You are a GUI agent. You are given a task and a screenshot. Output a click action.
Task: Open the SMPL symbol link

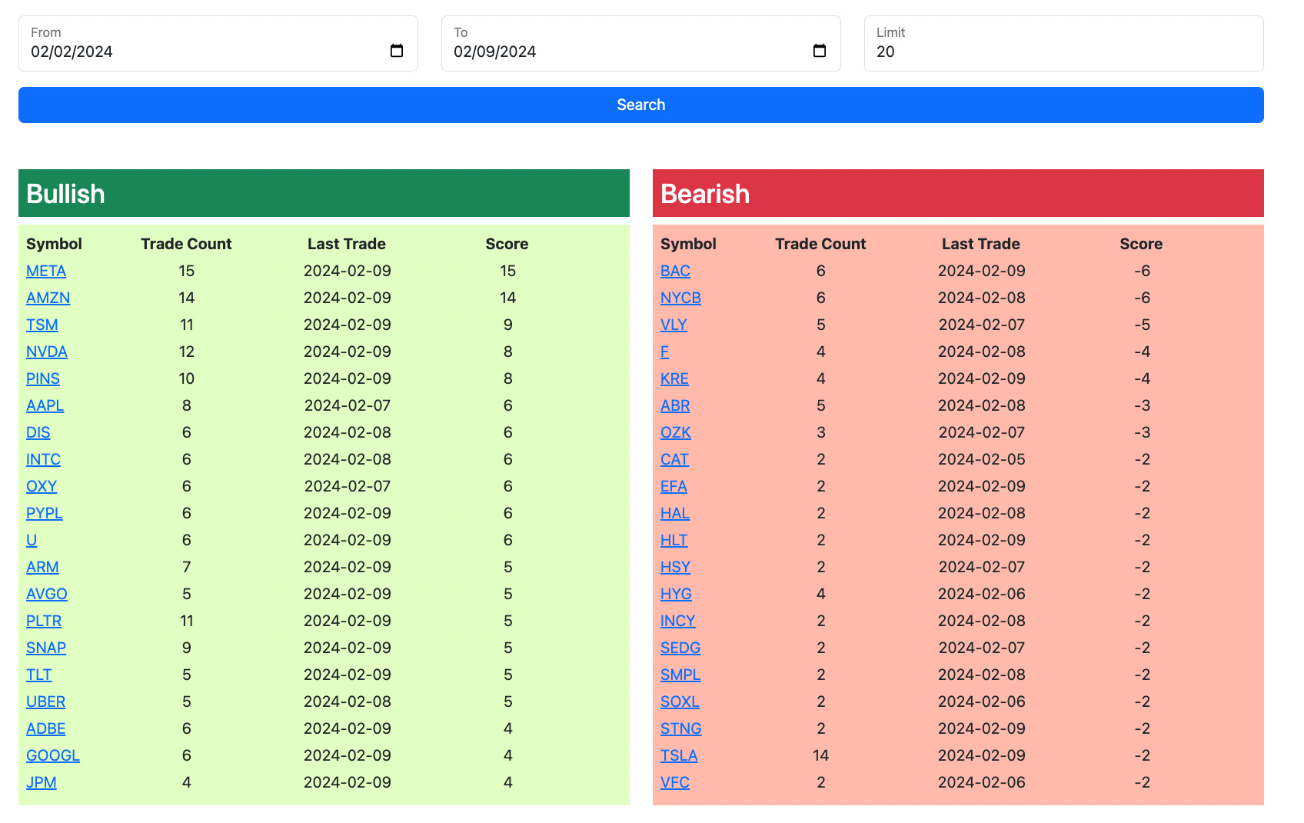tap(680, 675)
